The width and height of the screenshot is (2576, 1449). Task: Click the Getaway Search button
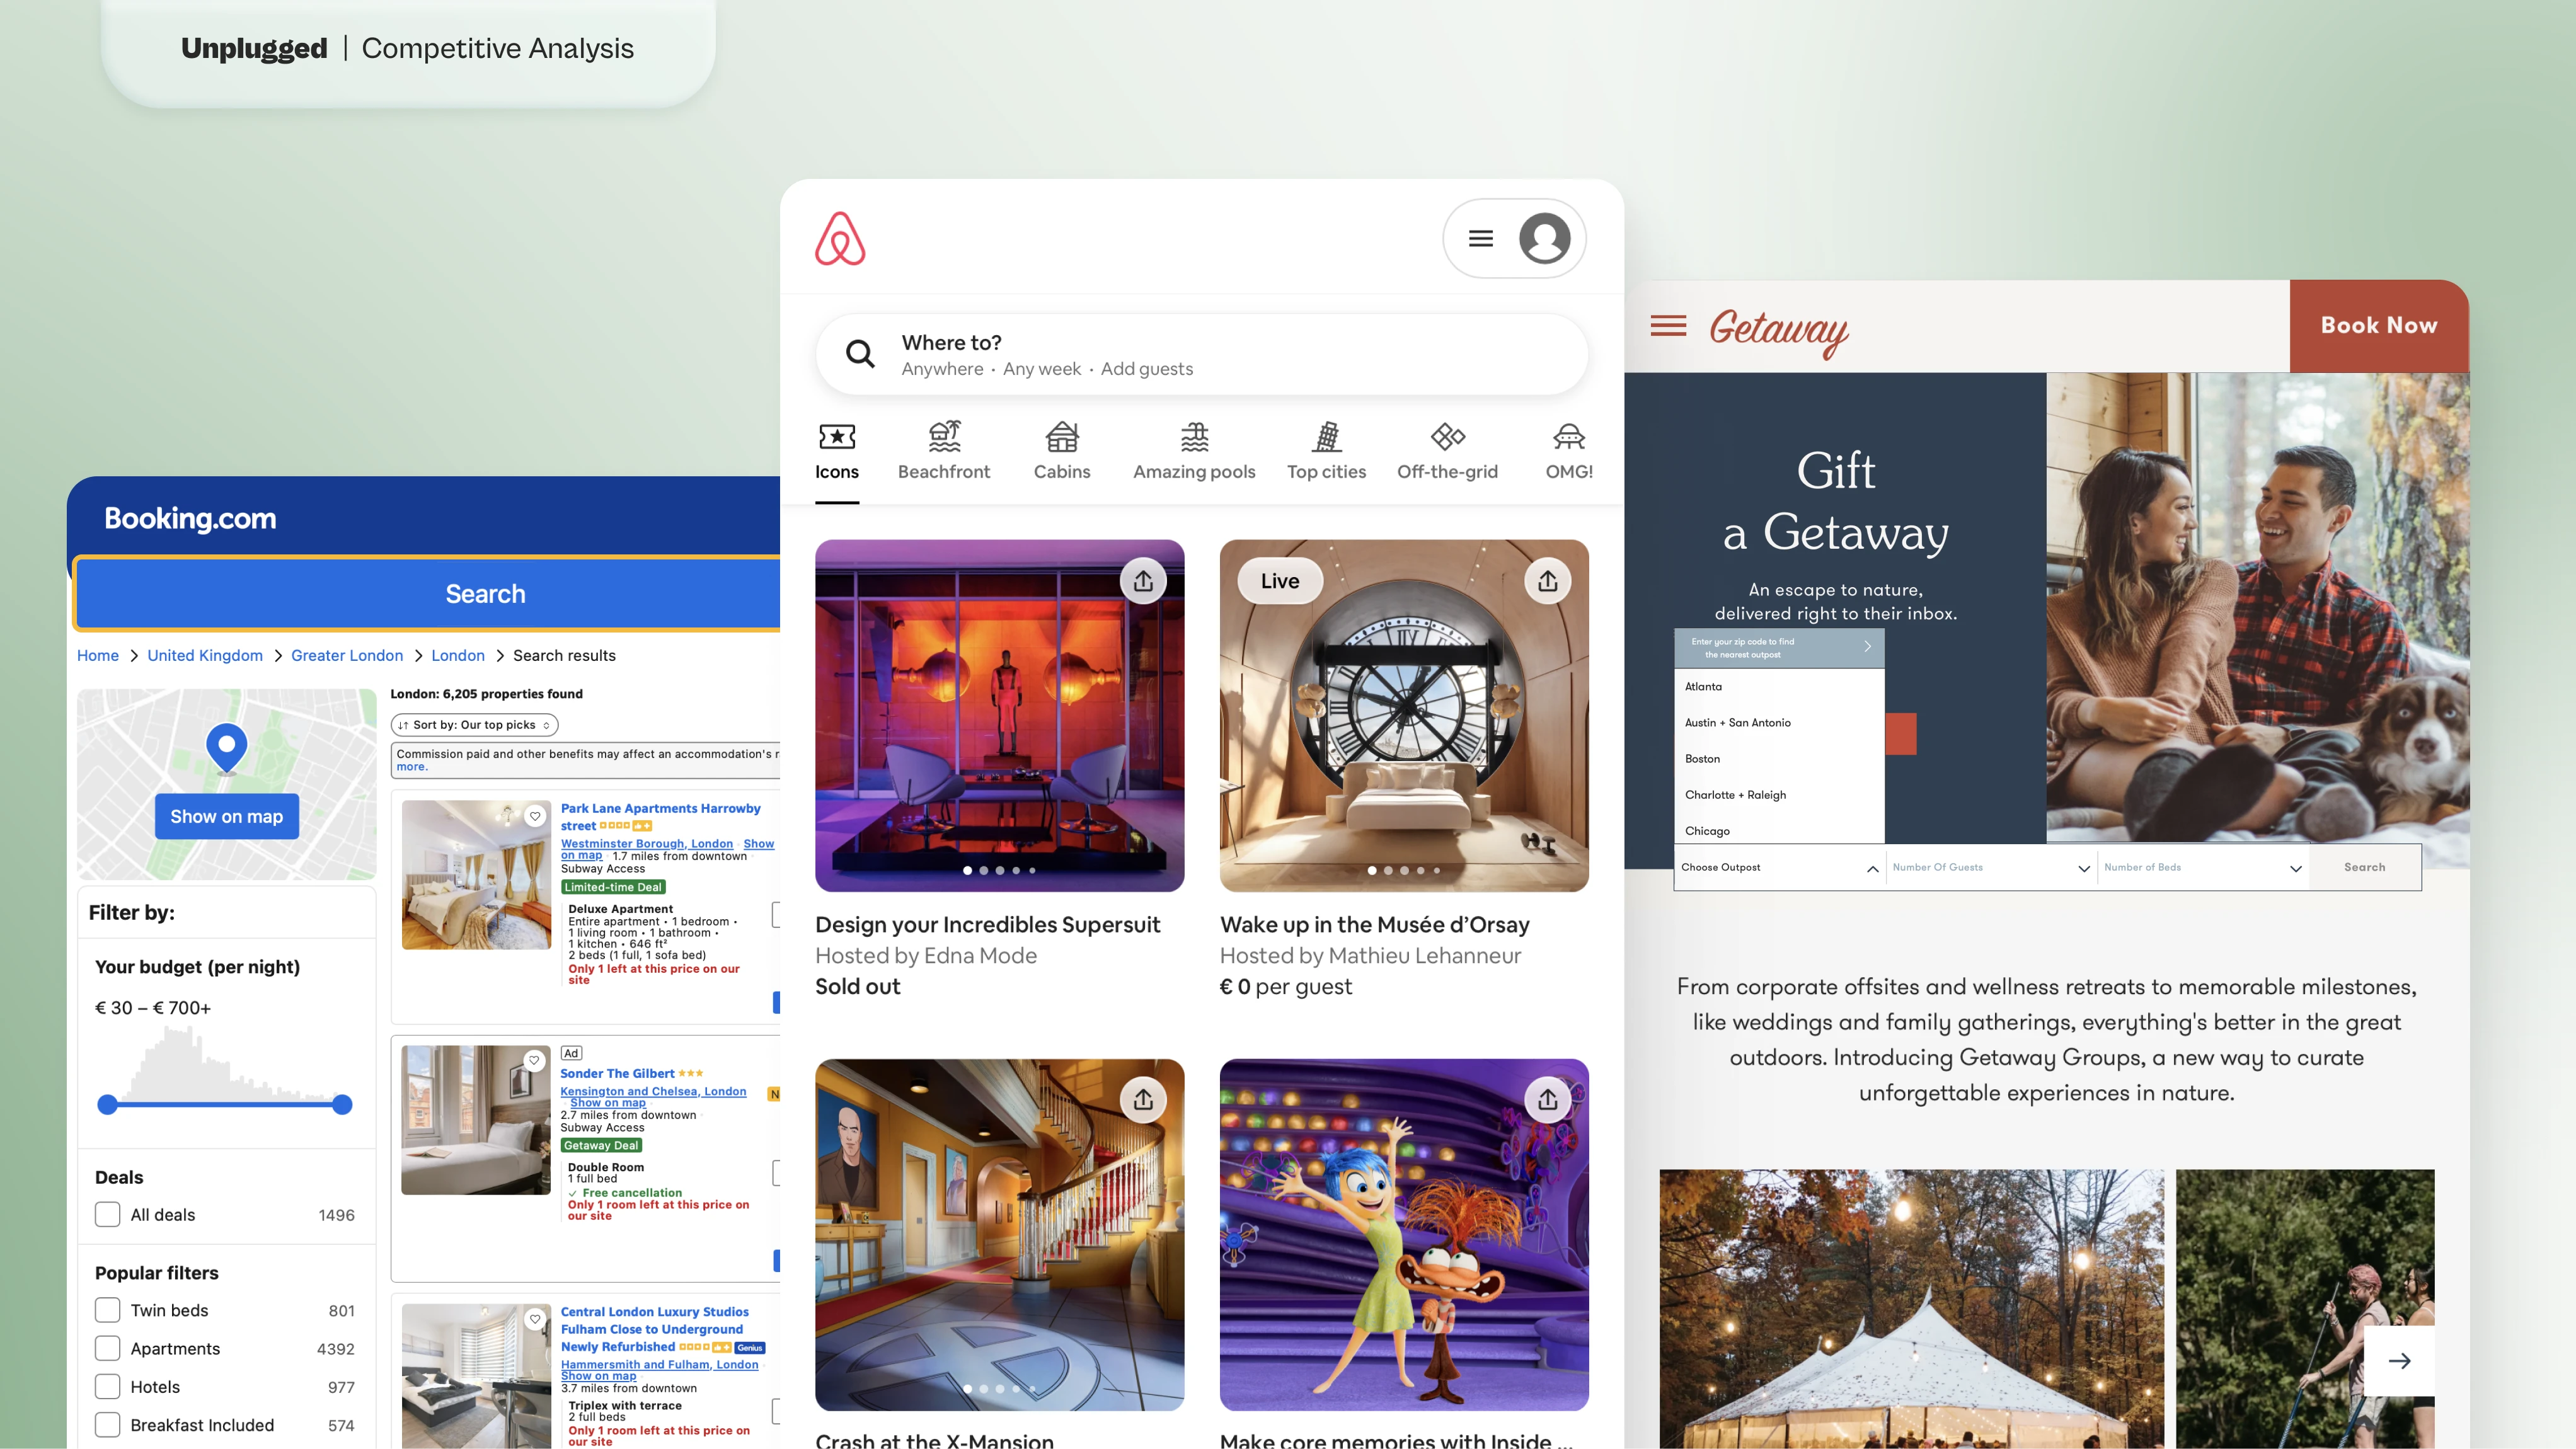pos(2364,867)
